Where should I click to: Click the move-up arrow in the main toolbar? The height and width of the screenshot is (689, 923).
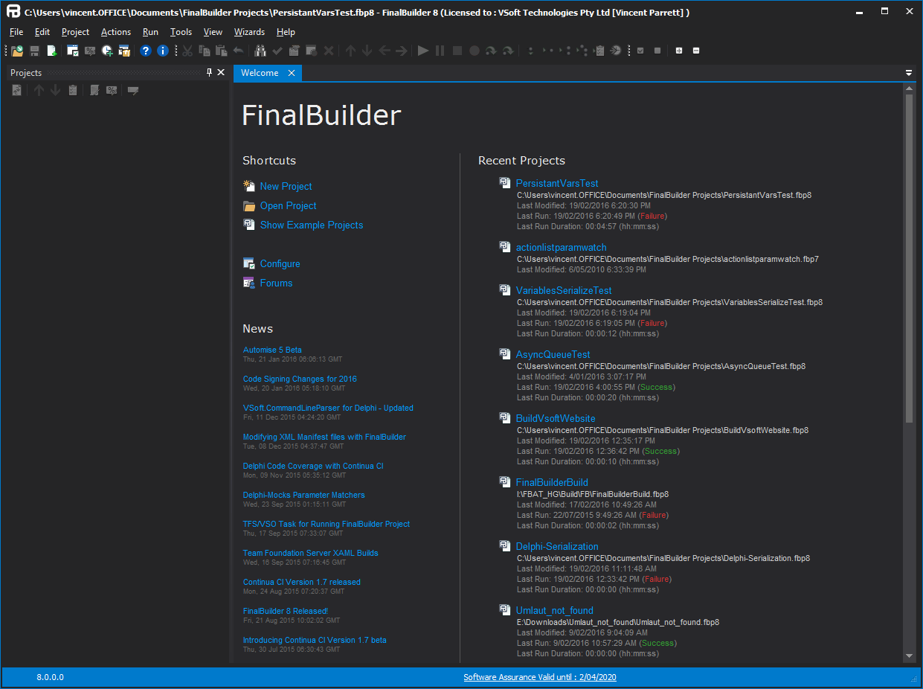coord(350,51)
